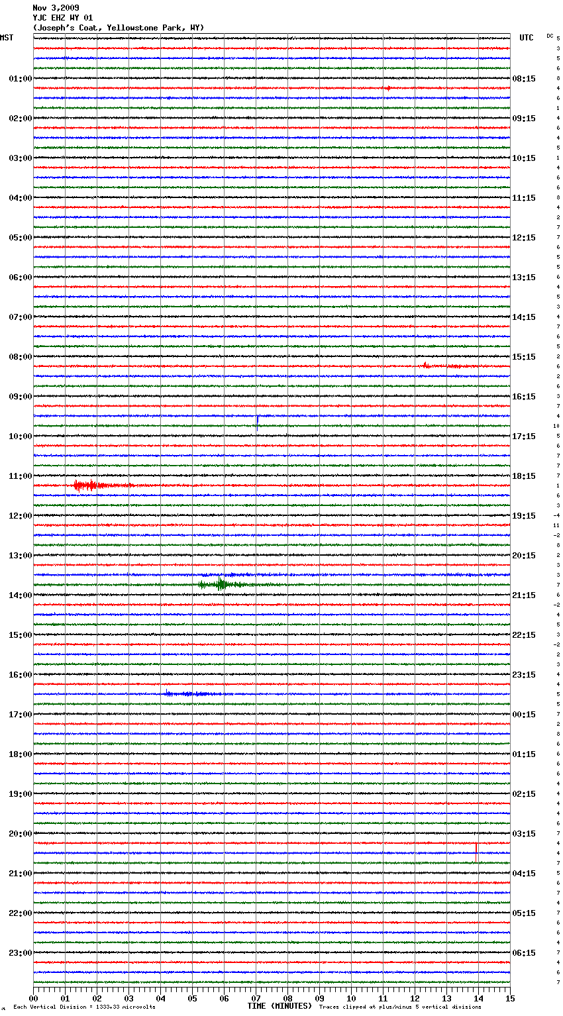The width and height of the screenshot is (563, 1016).
Task: Click the 15:15 UTC time label
Action: (524, 357)
